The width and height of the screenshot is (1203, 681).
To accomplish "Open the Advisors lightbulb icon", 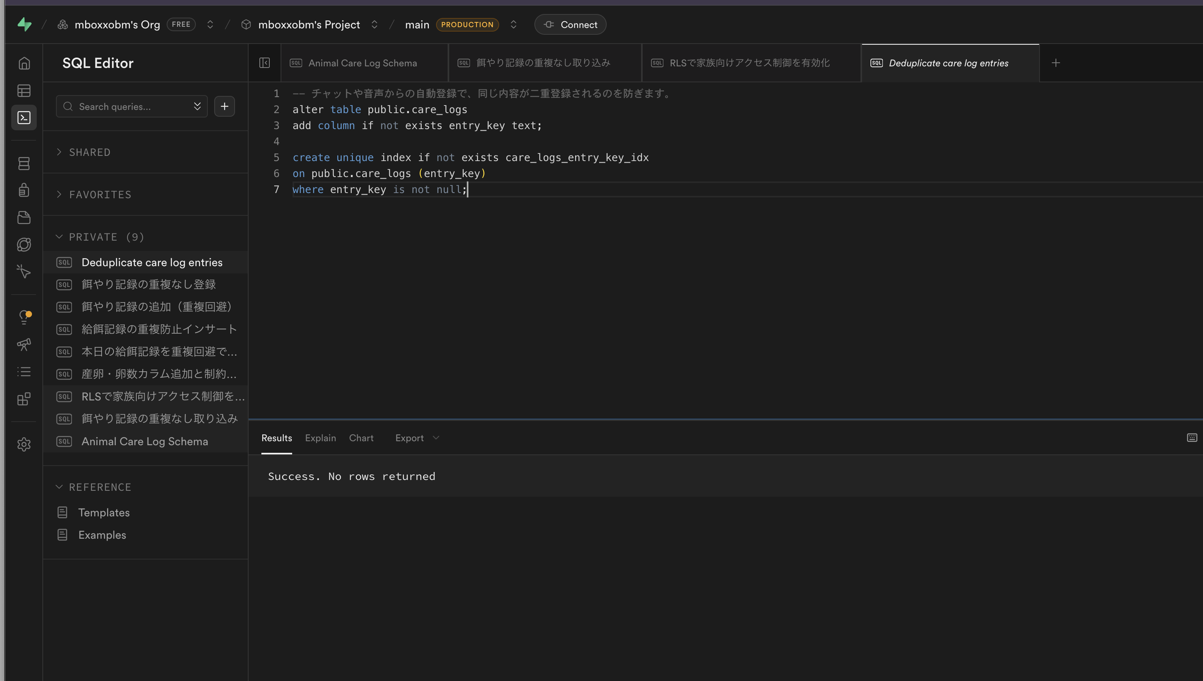I will (x=24, y=318).
